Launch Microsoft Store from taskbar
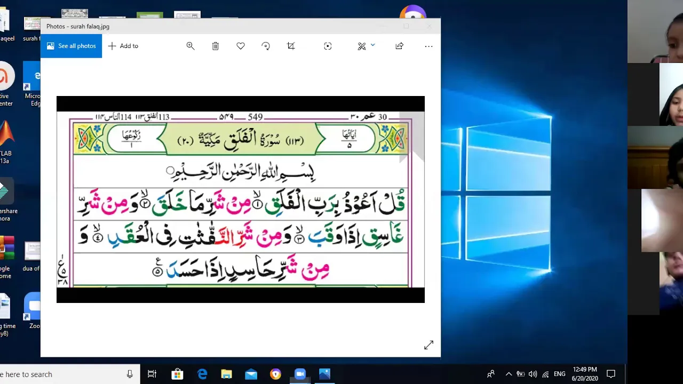Screen dimensions: 683x384 coord(177,374)
